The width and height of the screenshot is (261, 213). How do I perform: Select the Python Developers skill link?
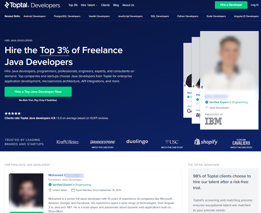188,16
